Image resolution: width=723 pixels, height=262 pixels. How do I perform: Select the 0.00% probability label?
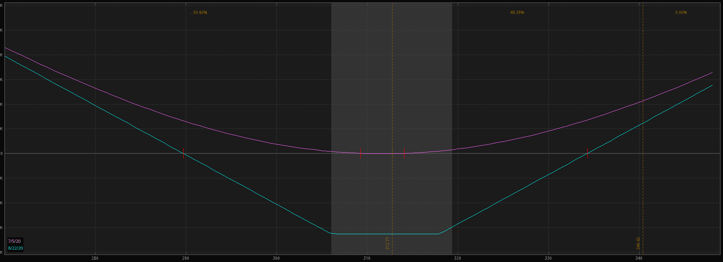click(681, 13)
